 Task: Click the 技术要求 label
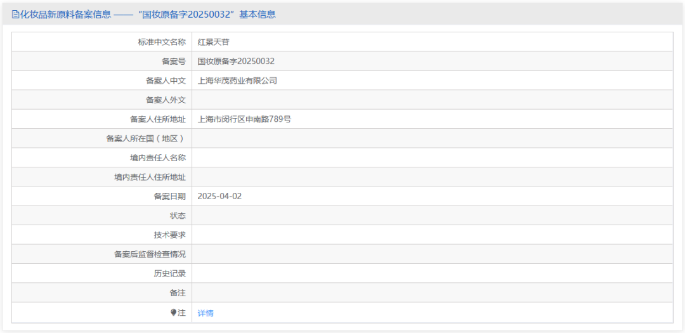(170, 235)
